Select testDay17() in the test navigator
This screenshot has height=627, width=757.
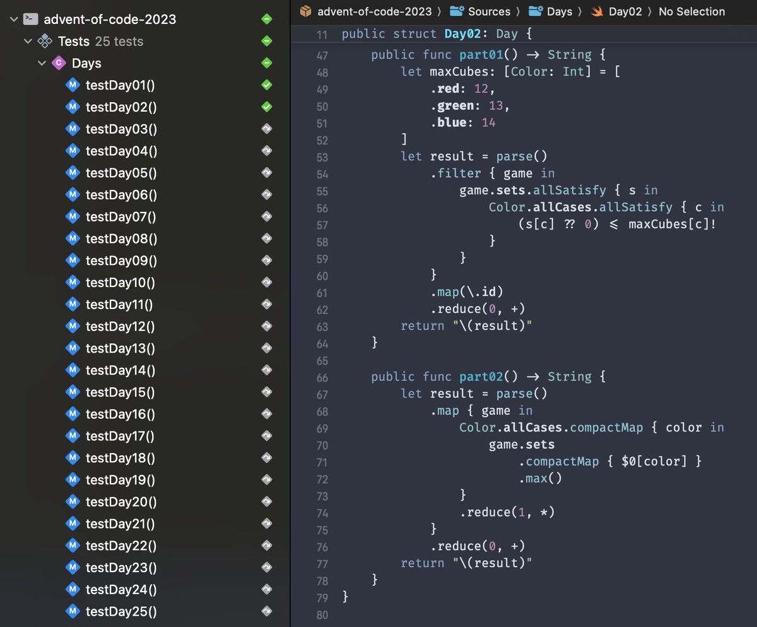(120, 436)
